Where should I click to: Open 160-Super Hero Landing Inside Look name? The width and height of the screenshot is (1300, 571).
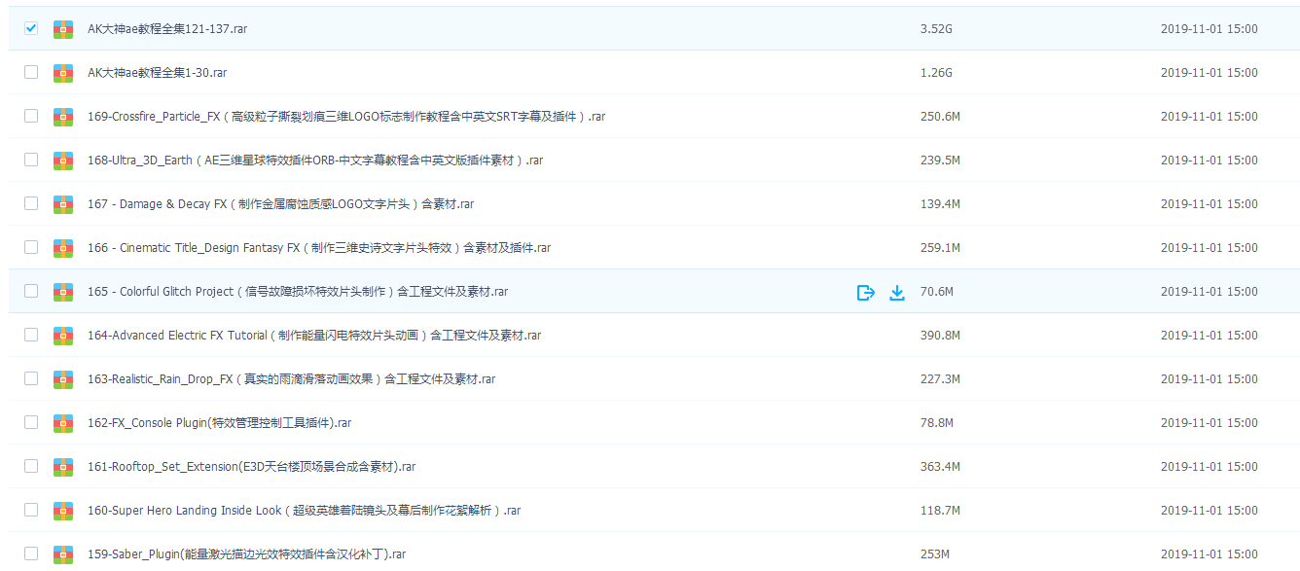[x=305, y=511]
